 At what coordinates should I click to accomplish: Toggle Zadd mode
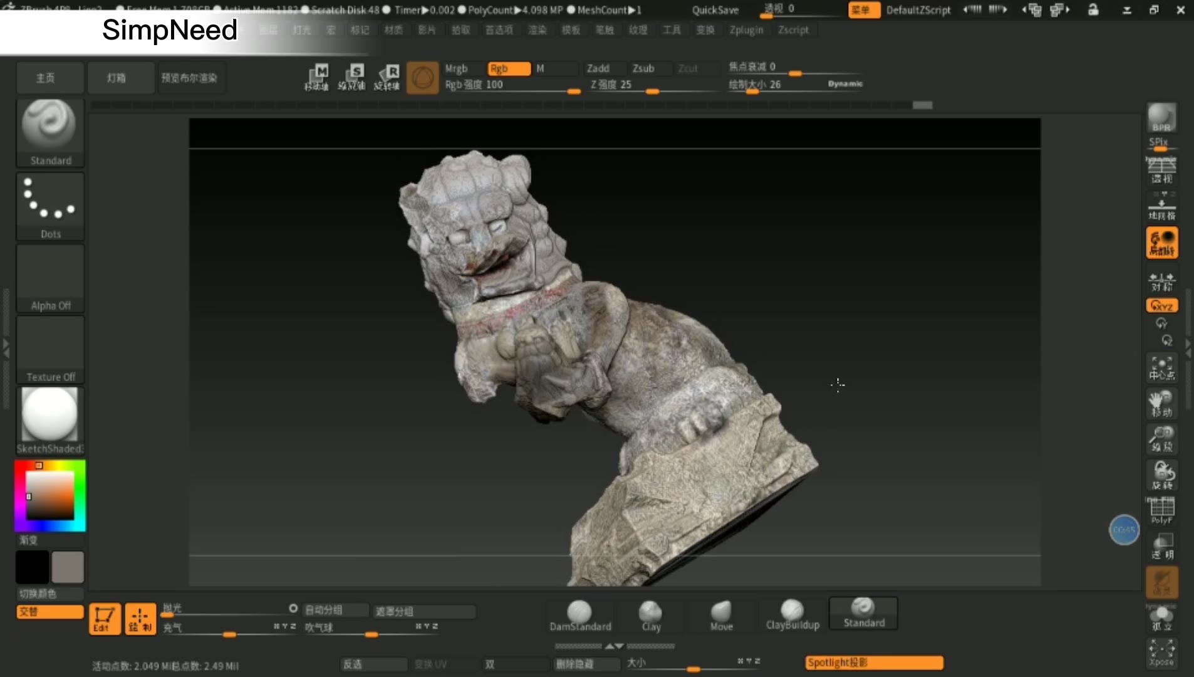605,68
